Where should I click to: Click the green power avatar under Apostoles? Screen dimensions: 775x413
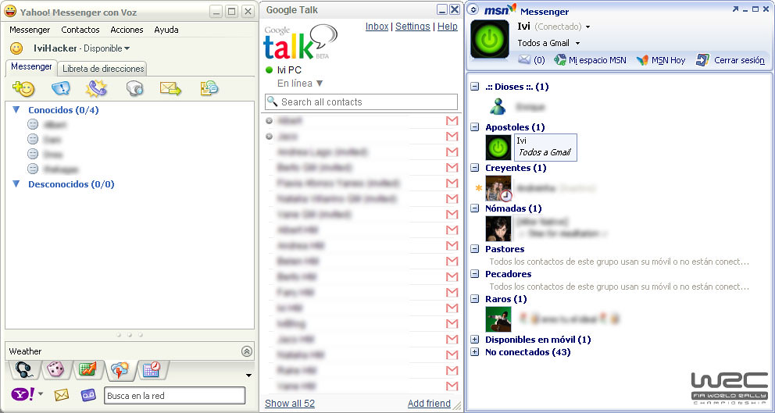(x=498, y=148)
